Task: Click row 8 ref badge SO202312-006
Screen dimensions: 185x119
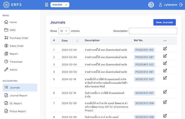Action: coord(145,117)
